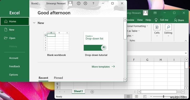Select column F header
The width and height of the screenshot is (190, 100).
click(x=134, y=60)
